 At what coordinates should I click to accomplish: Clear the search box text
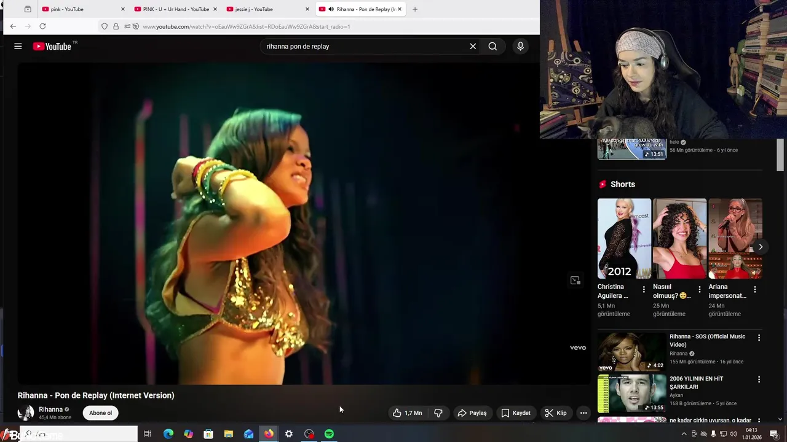click(x=473, y=46)
